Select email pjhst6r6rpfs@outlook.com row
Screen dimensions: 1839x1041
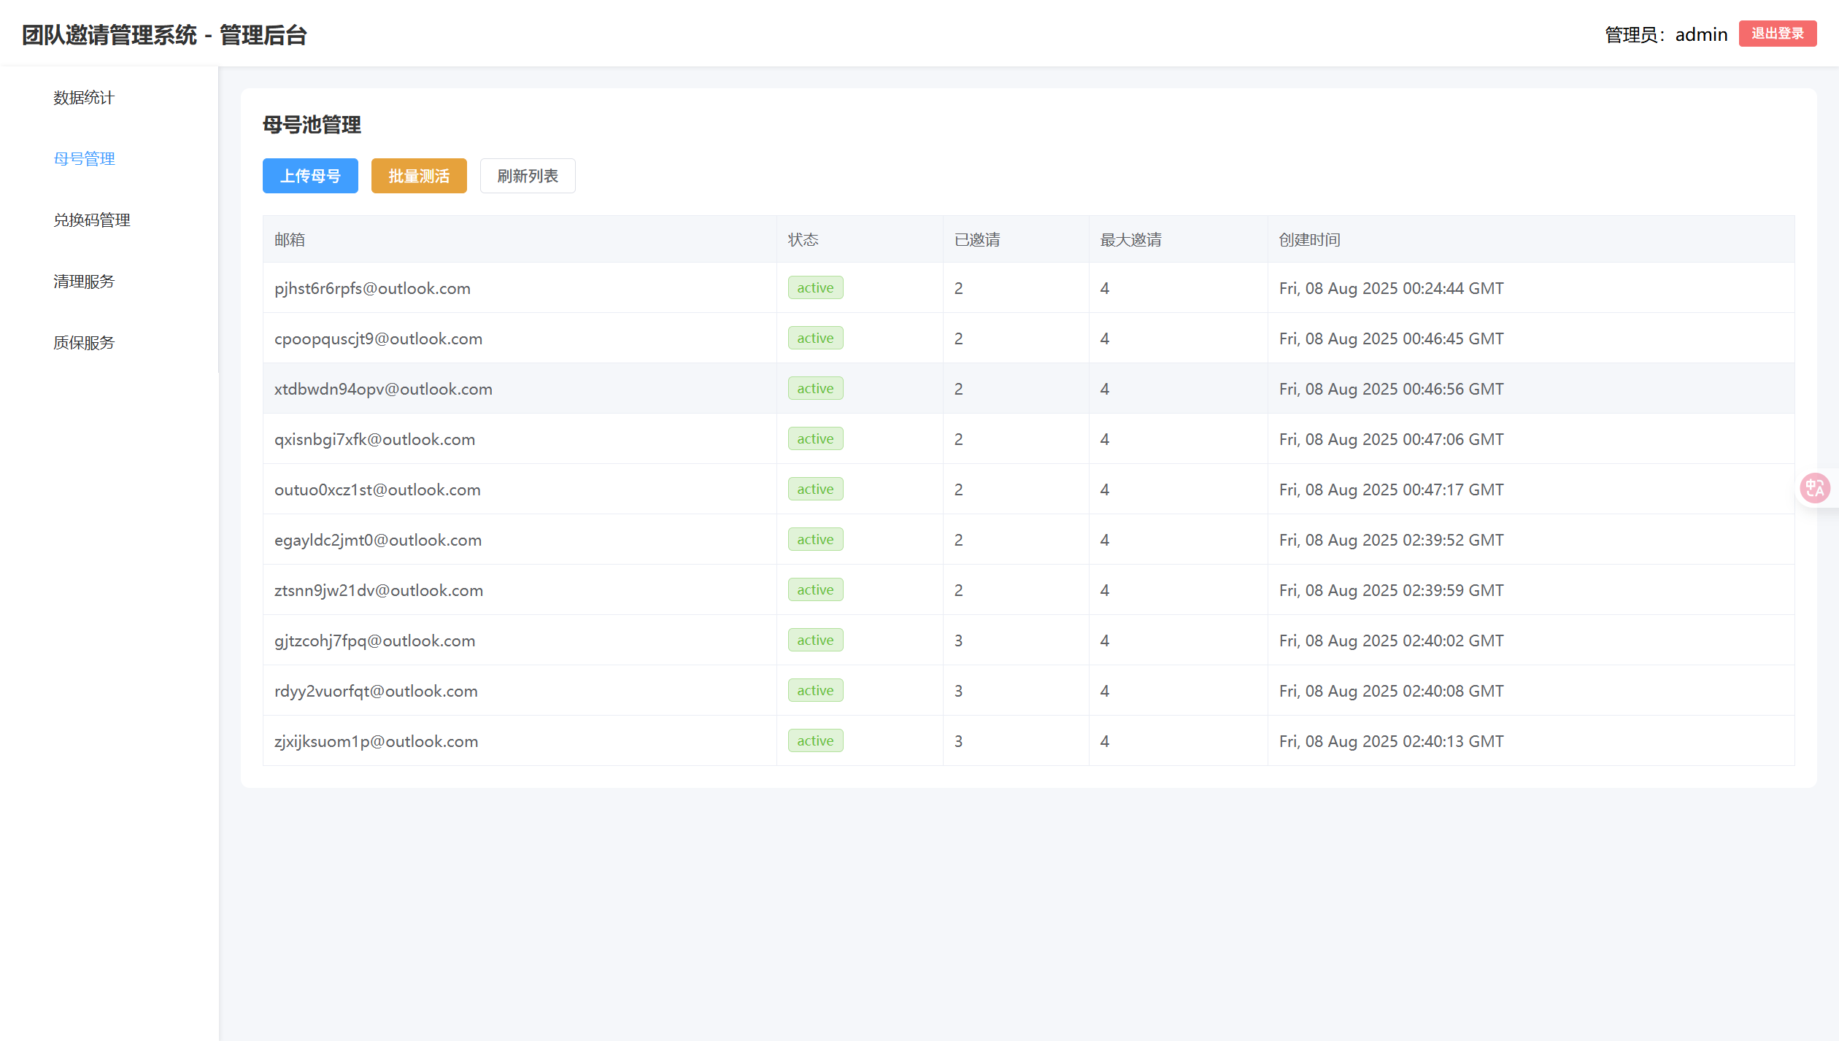pos(372,288)
